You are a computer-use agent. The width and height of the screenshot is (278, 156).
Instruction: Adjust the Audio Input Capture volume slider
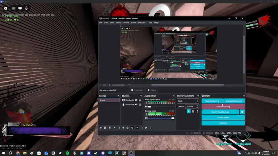pos(161,107)
